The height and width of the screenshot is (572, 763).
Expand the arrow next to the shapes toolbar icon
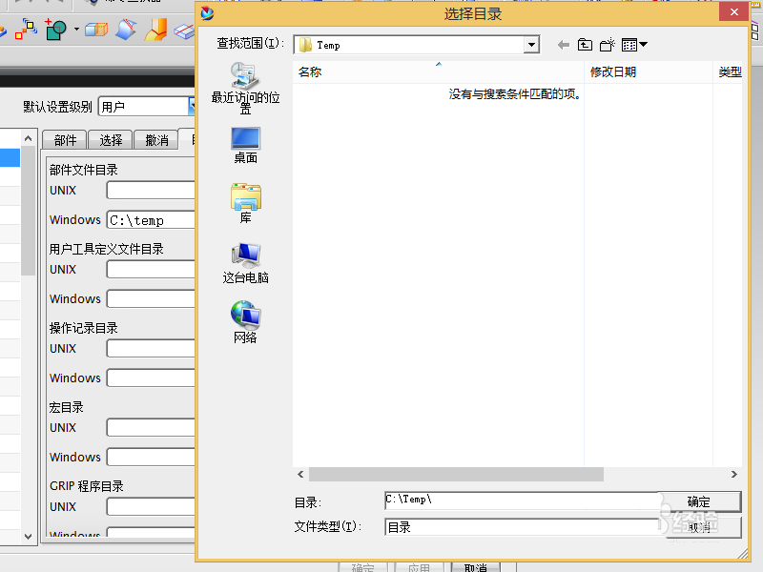[73, 31]
